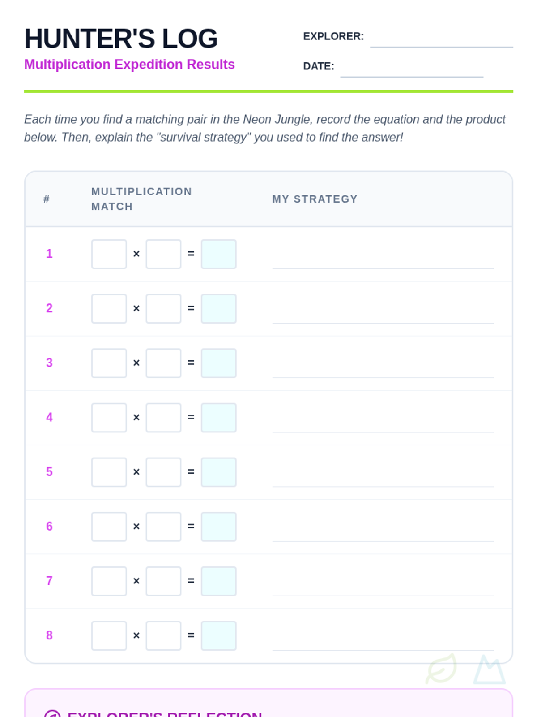Click the mountain watermark icon
Screen dimensions: 537x717
(x=489, y=670)
